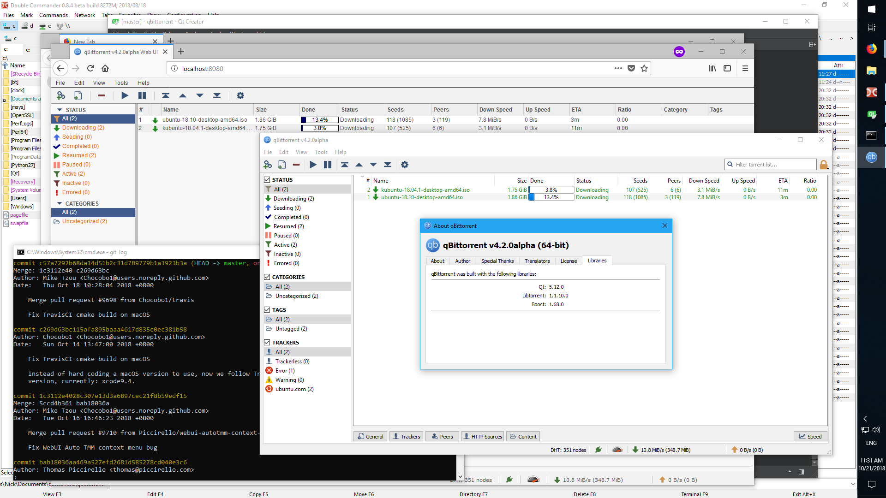The width and height of the screenshot is (886, 498).
Task: Click the ubuntu-18.10 progress bar in the Web UI
Action: point(319,120)
